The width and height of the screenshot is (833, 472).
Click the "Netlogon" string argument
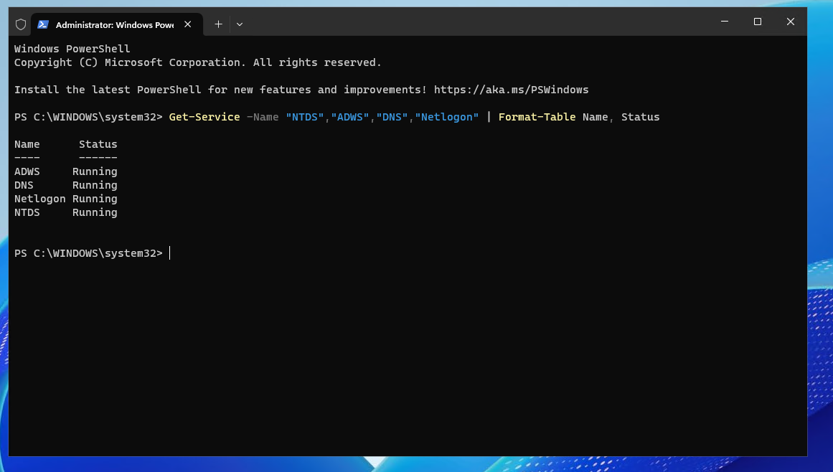coord(447,117)
